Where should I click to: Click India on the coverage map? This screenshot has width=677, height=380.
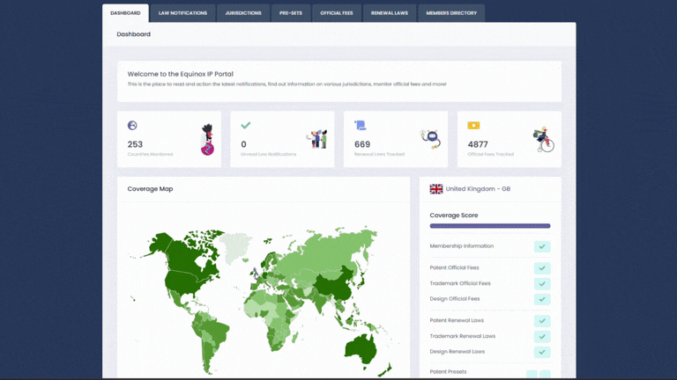click(320, 301)
